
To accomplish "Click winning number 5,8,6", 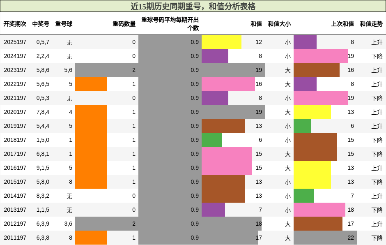I will [43, 70].
